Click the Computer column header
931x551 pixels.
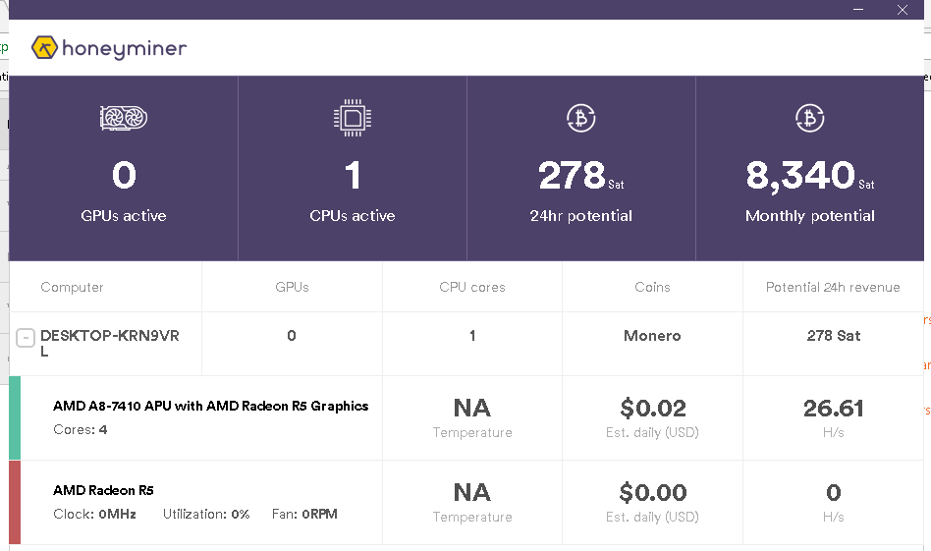click(72, 288)
